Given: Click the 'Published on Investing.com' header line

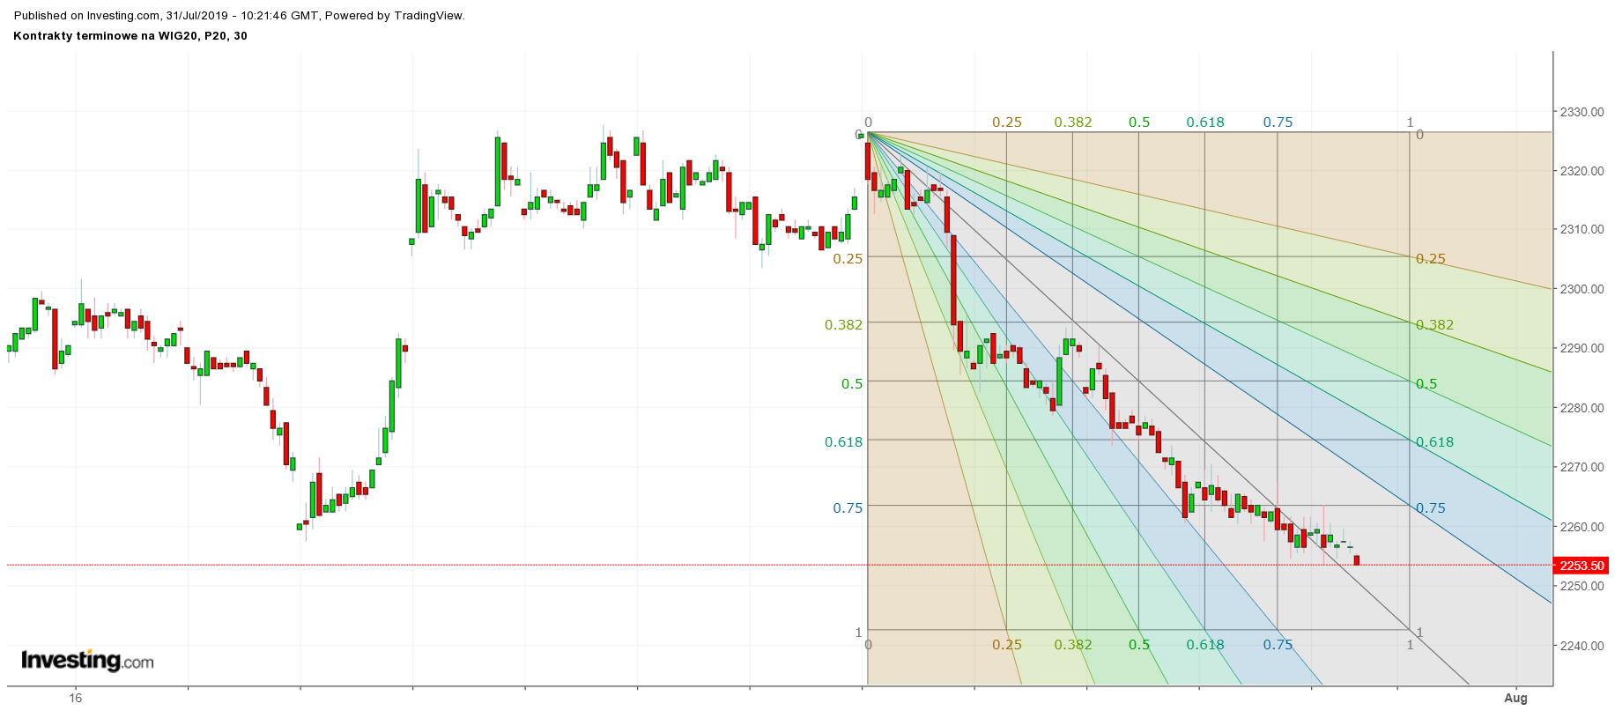Looking at the screenshot, I should [x=240, y=15].
